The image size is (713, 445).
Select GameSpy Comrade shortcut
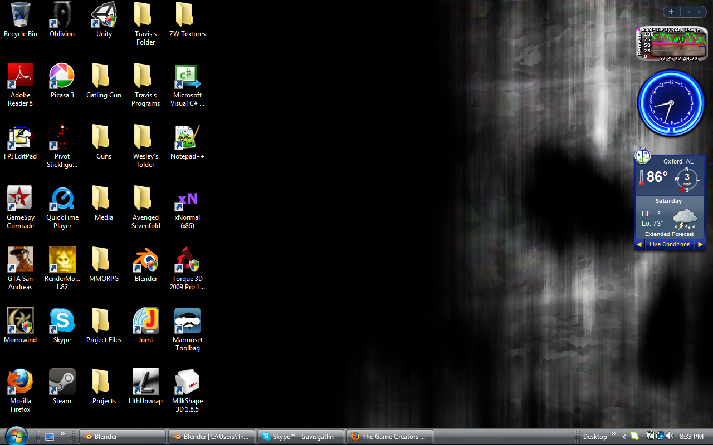pos(21,207)
